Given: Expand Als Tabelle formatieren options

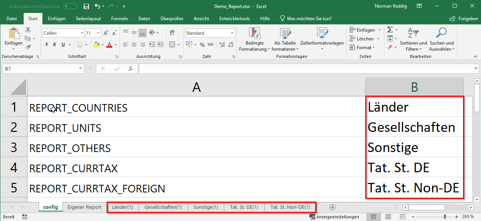Looking at the screenshot, I should (285, 39).
